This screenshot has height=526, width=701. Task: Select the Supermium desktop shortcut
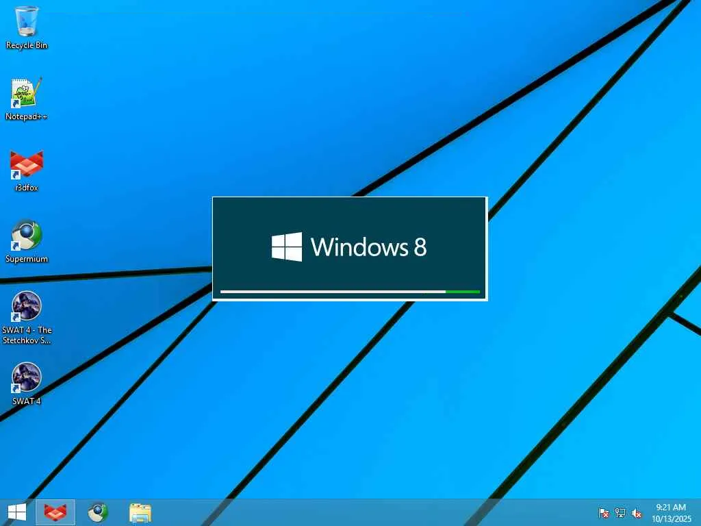point(27,242)
